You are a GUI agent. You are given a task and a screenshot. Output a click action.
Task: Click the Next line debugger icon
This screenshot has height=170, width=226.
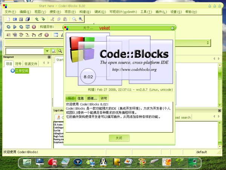(21, 35)
